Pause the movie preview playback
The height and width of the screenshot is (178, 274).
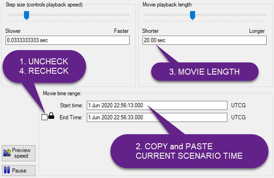pyautogui.click(x=18, y=170)
